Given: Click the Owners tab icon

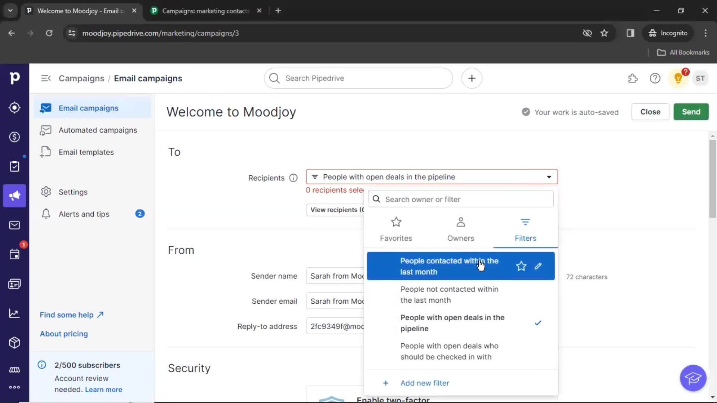Looking at the screenshot, I should tap(460, 221).
